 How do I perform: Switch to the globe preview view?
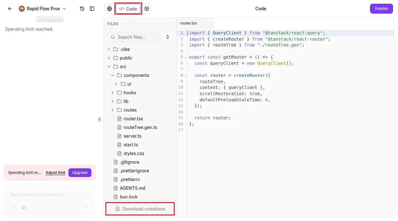coord(109,9)
